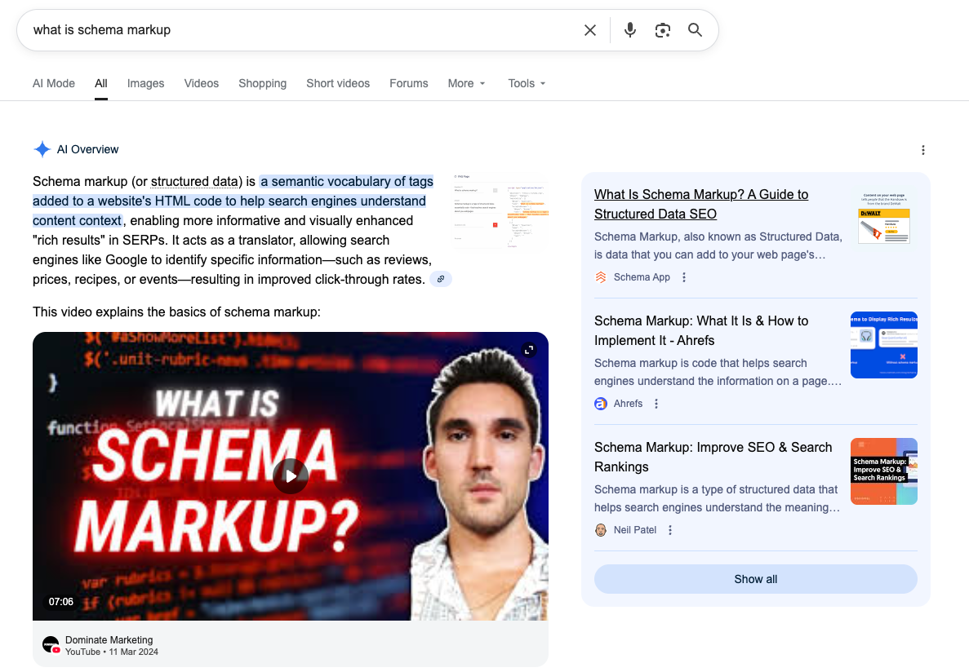
Task: Open the Videos tab
Action: (x=202, y=83)
